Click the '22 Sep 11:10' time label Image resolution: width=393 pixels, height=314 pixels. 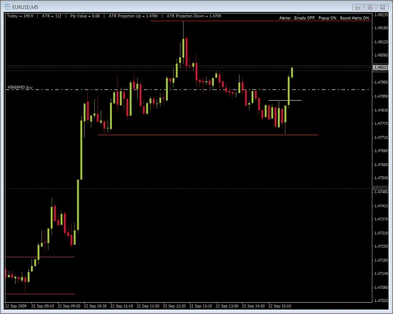click(x=121, y=306)
